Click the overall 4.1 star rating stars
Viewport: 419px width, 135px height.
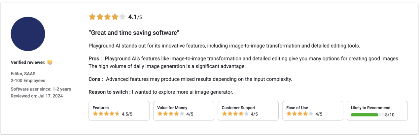click(107, 17)
